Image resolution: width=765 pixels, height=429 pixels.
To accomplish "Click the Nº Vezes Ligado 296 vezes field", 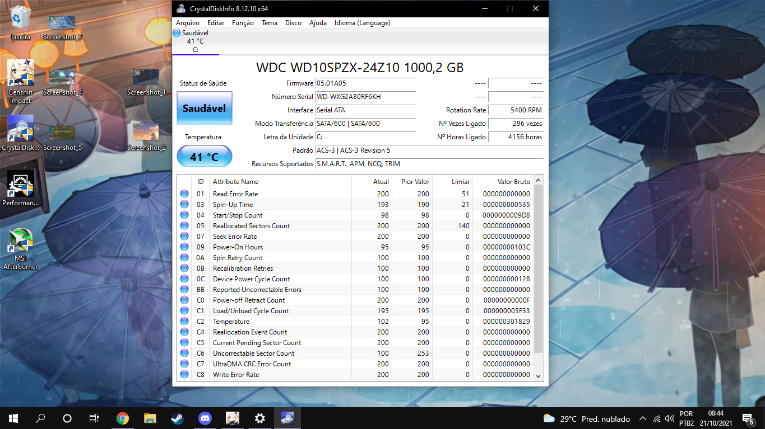I will [x=516, y=124].
